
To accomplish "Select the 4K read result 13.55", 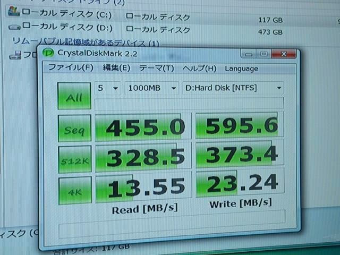I will click(143, 188).
